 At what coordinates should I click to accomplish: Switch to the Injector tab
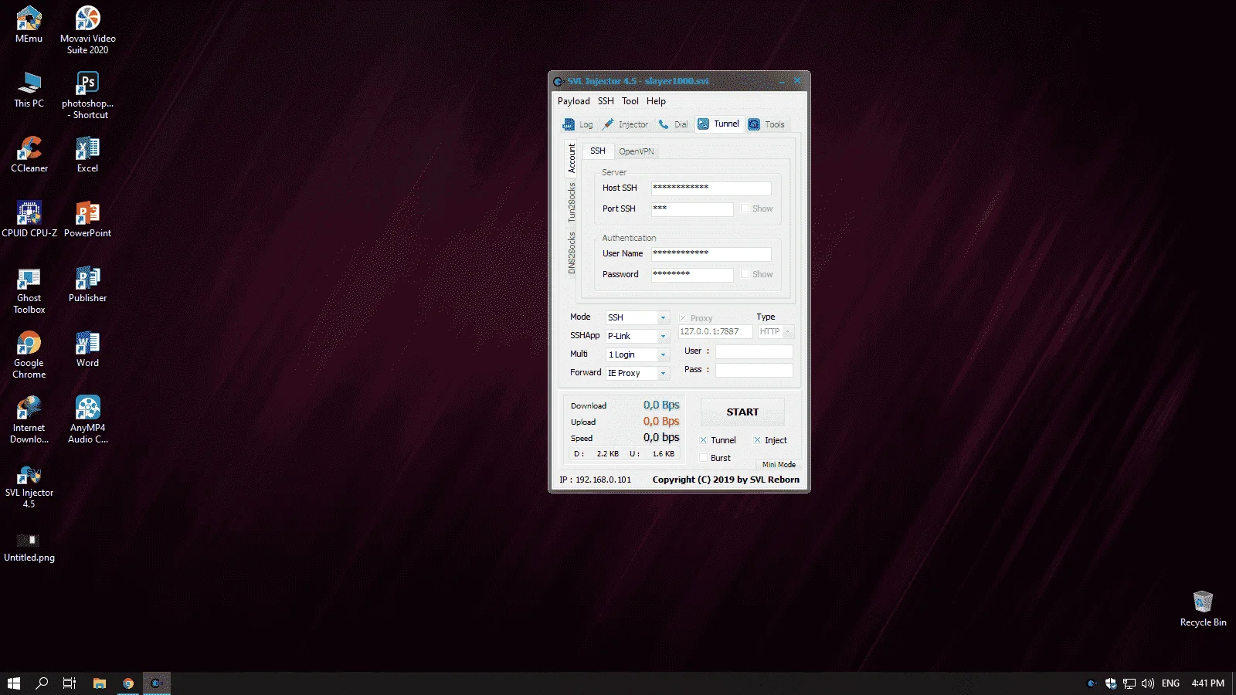pos(626,124)
